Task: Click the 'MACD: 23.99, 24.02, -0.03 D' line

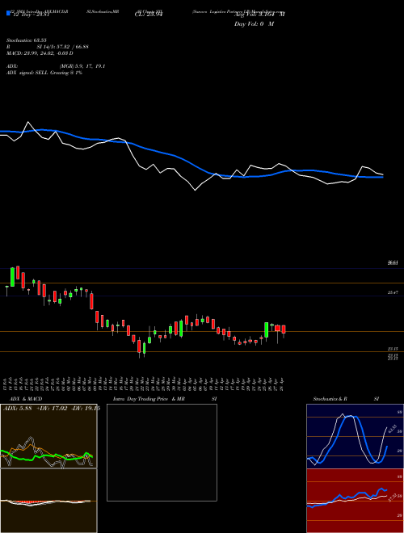Action: click(40, 53)
